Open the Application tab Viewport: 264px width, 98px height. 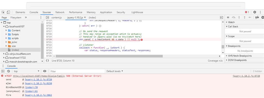pos(106,12)
